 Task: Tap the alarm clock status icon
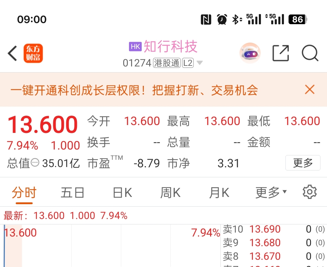pos(222,19)
